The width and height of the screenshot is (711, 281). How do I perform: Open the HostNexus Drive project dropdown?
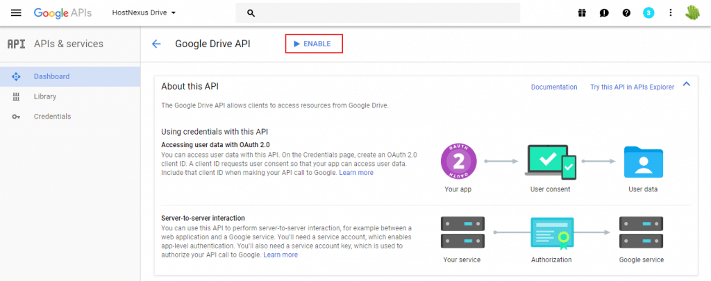coord(144,12)
